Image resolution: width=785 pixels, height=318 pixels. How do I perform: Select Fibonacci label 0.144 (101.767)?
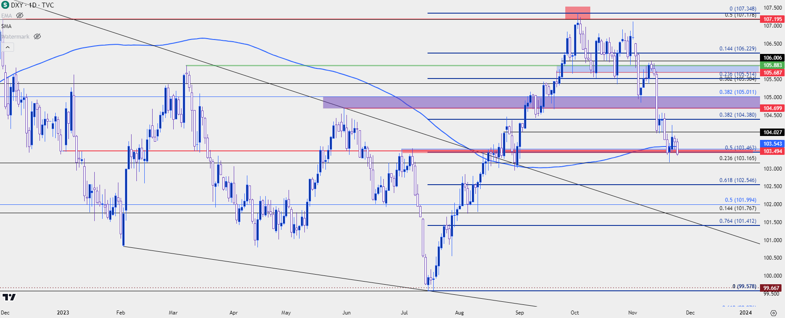pyautogui.click(x=738, y=208)
